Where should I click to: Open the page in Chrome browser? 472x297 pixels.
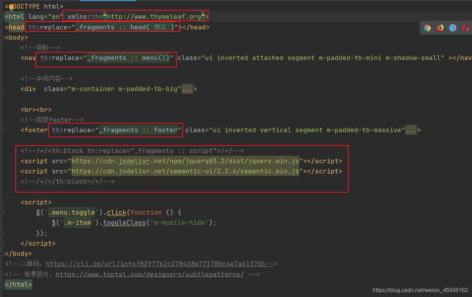427,28
